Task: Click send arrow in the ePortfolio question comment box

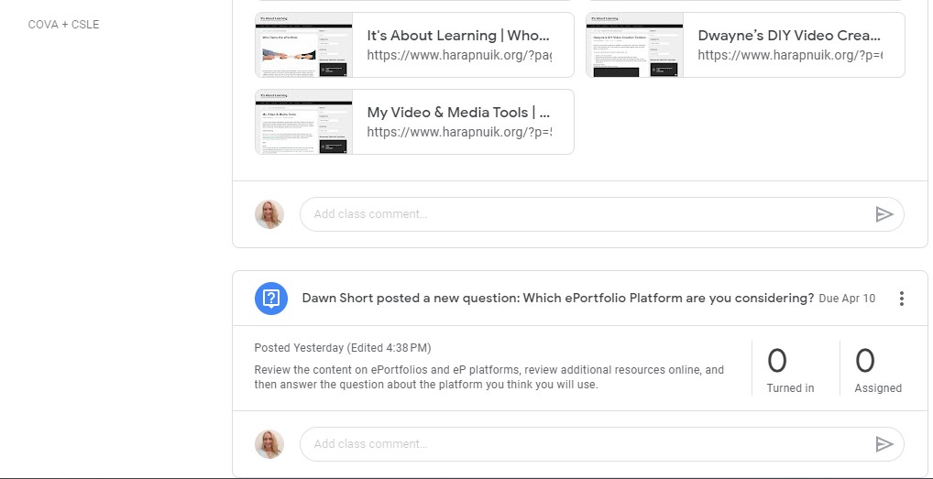Action: point(884,444)
